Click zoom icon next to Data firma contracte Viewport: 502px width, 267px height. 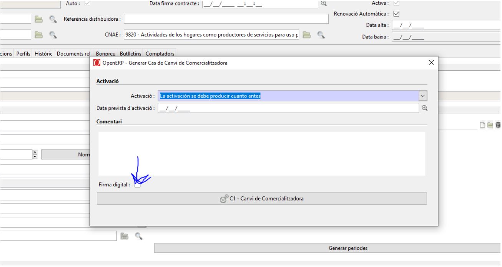pos(323,3)
